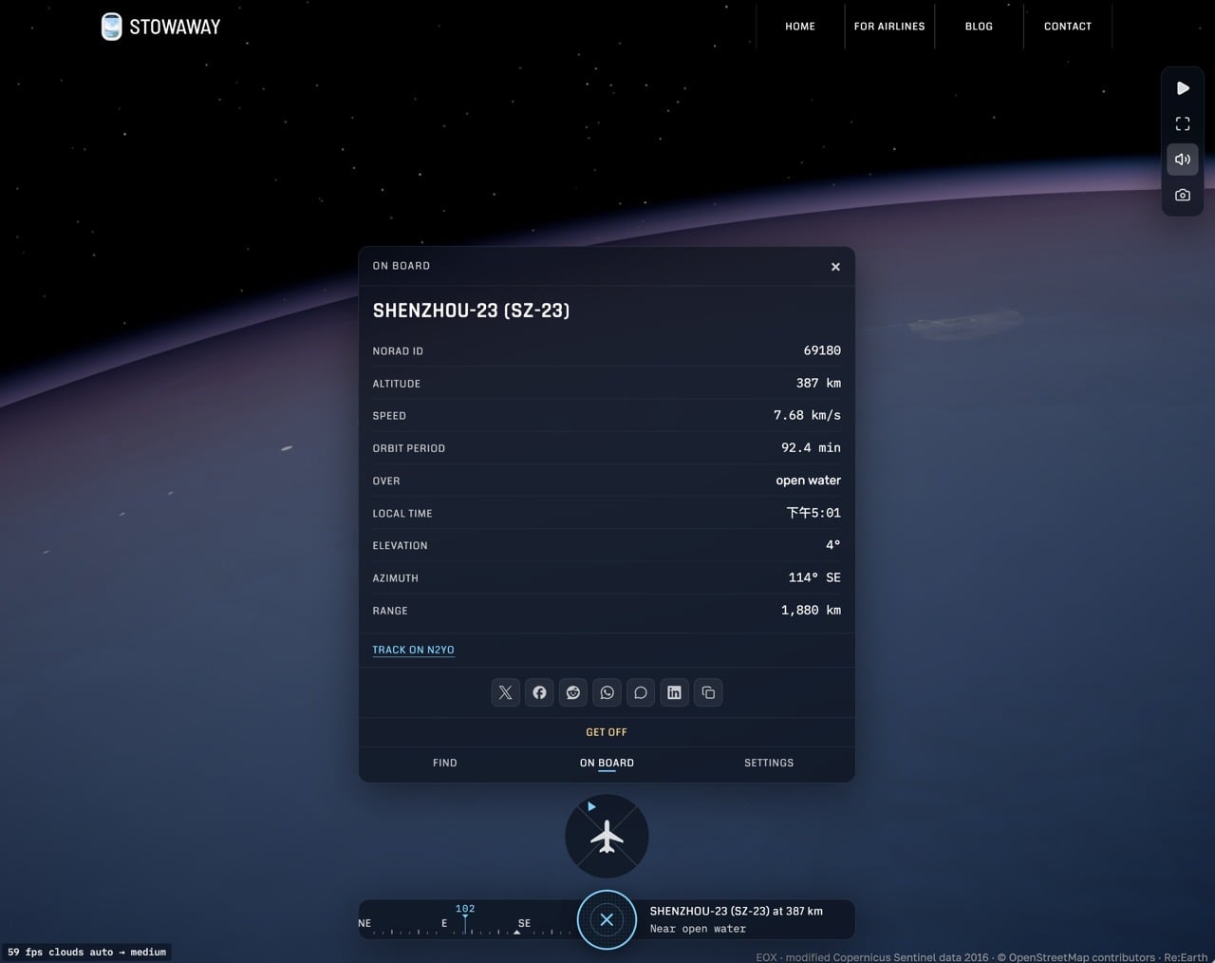This screenshot has width=1215, height=963.
Task: Click the circular X button in bottom bar
Action: click(x=607, y=919)
